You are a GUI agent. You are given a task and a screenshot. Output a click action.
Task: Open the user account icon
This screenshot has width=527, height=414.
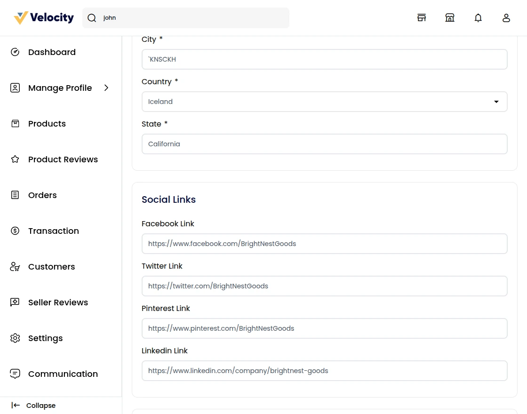pyautogui.click(x=506, y=17)
